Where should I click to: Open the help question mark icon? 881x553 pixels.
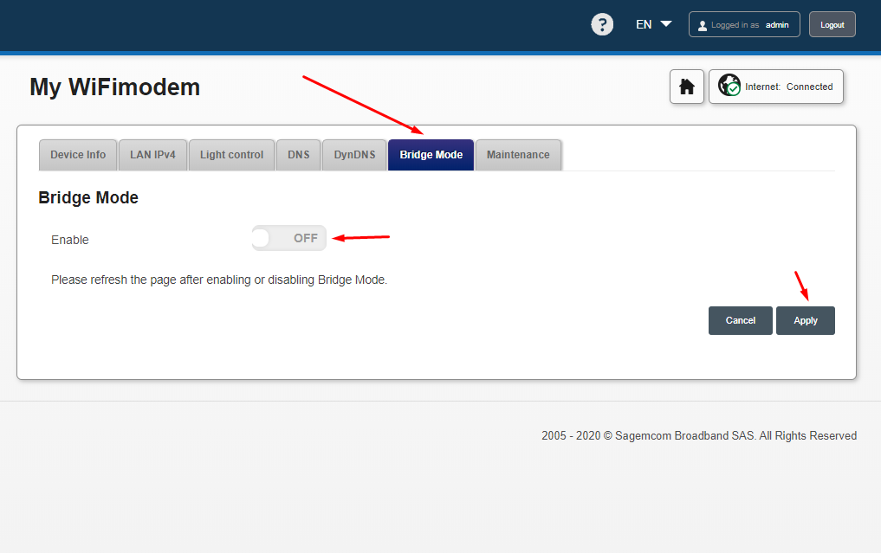[x=602, y=24]
